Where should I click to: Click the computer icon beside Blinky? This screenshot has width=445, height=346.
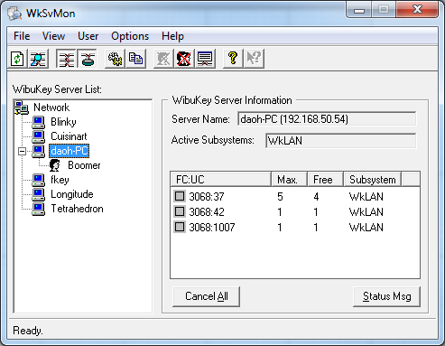(x=39, y=122)
